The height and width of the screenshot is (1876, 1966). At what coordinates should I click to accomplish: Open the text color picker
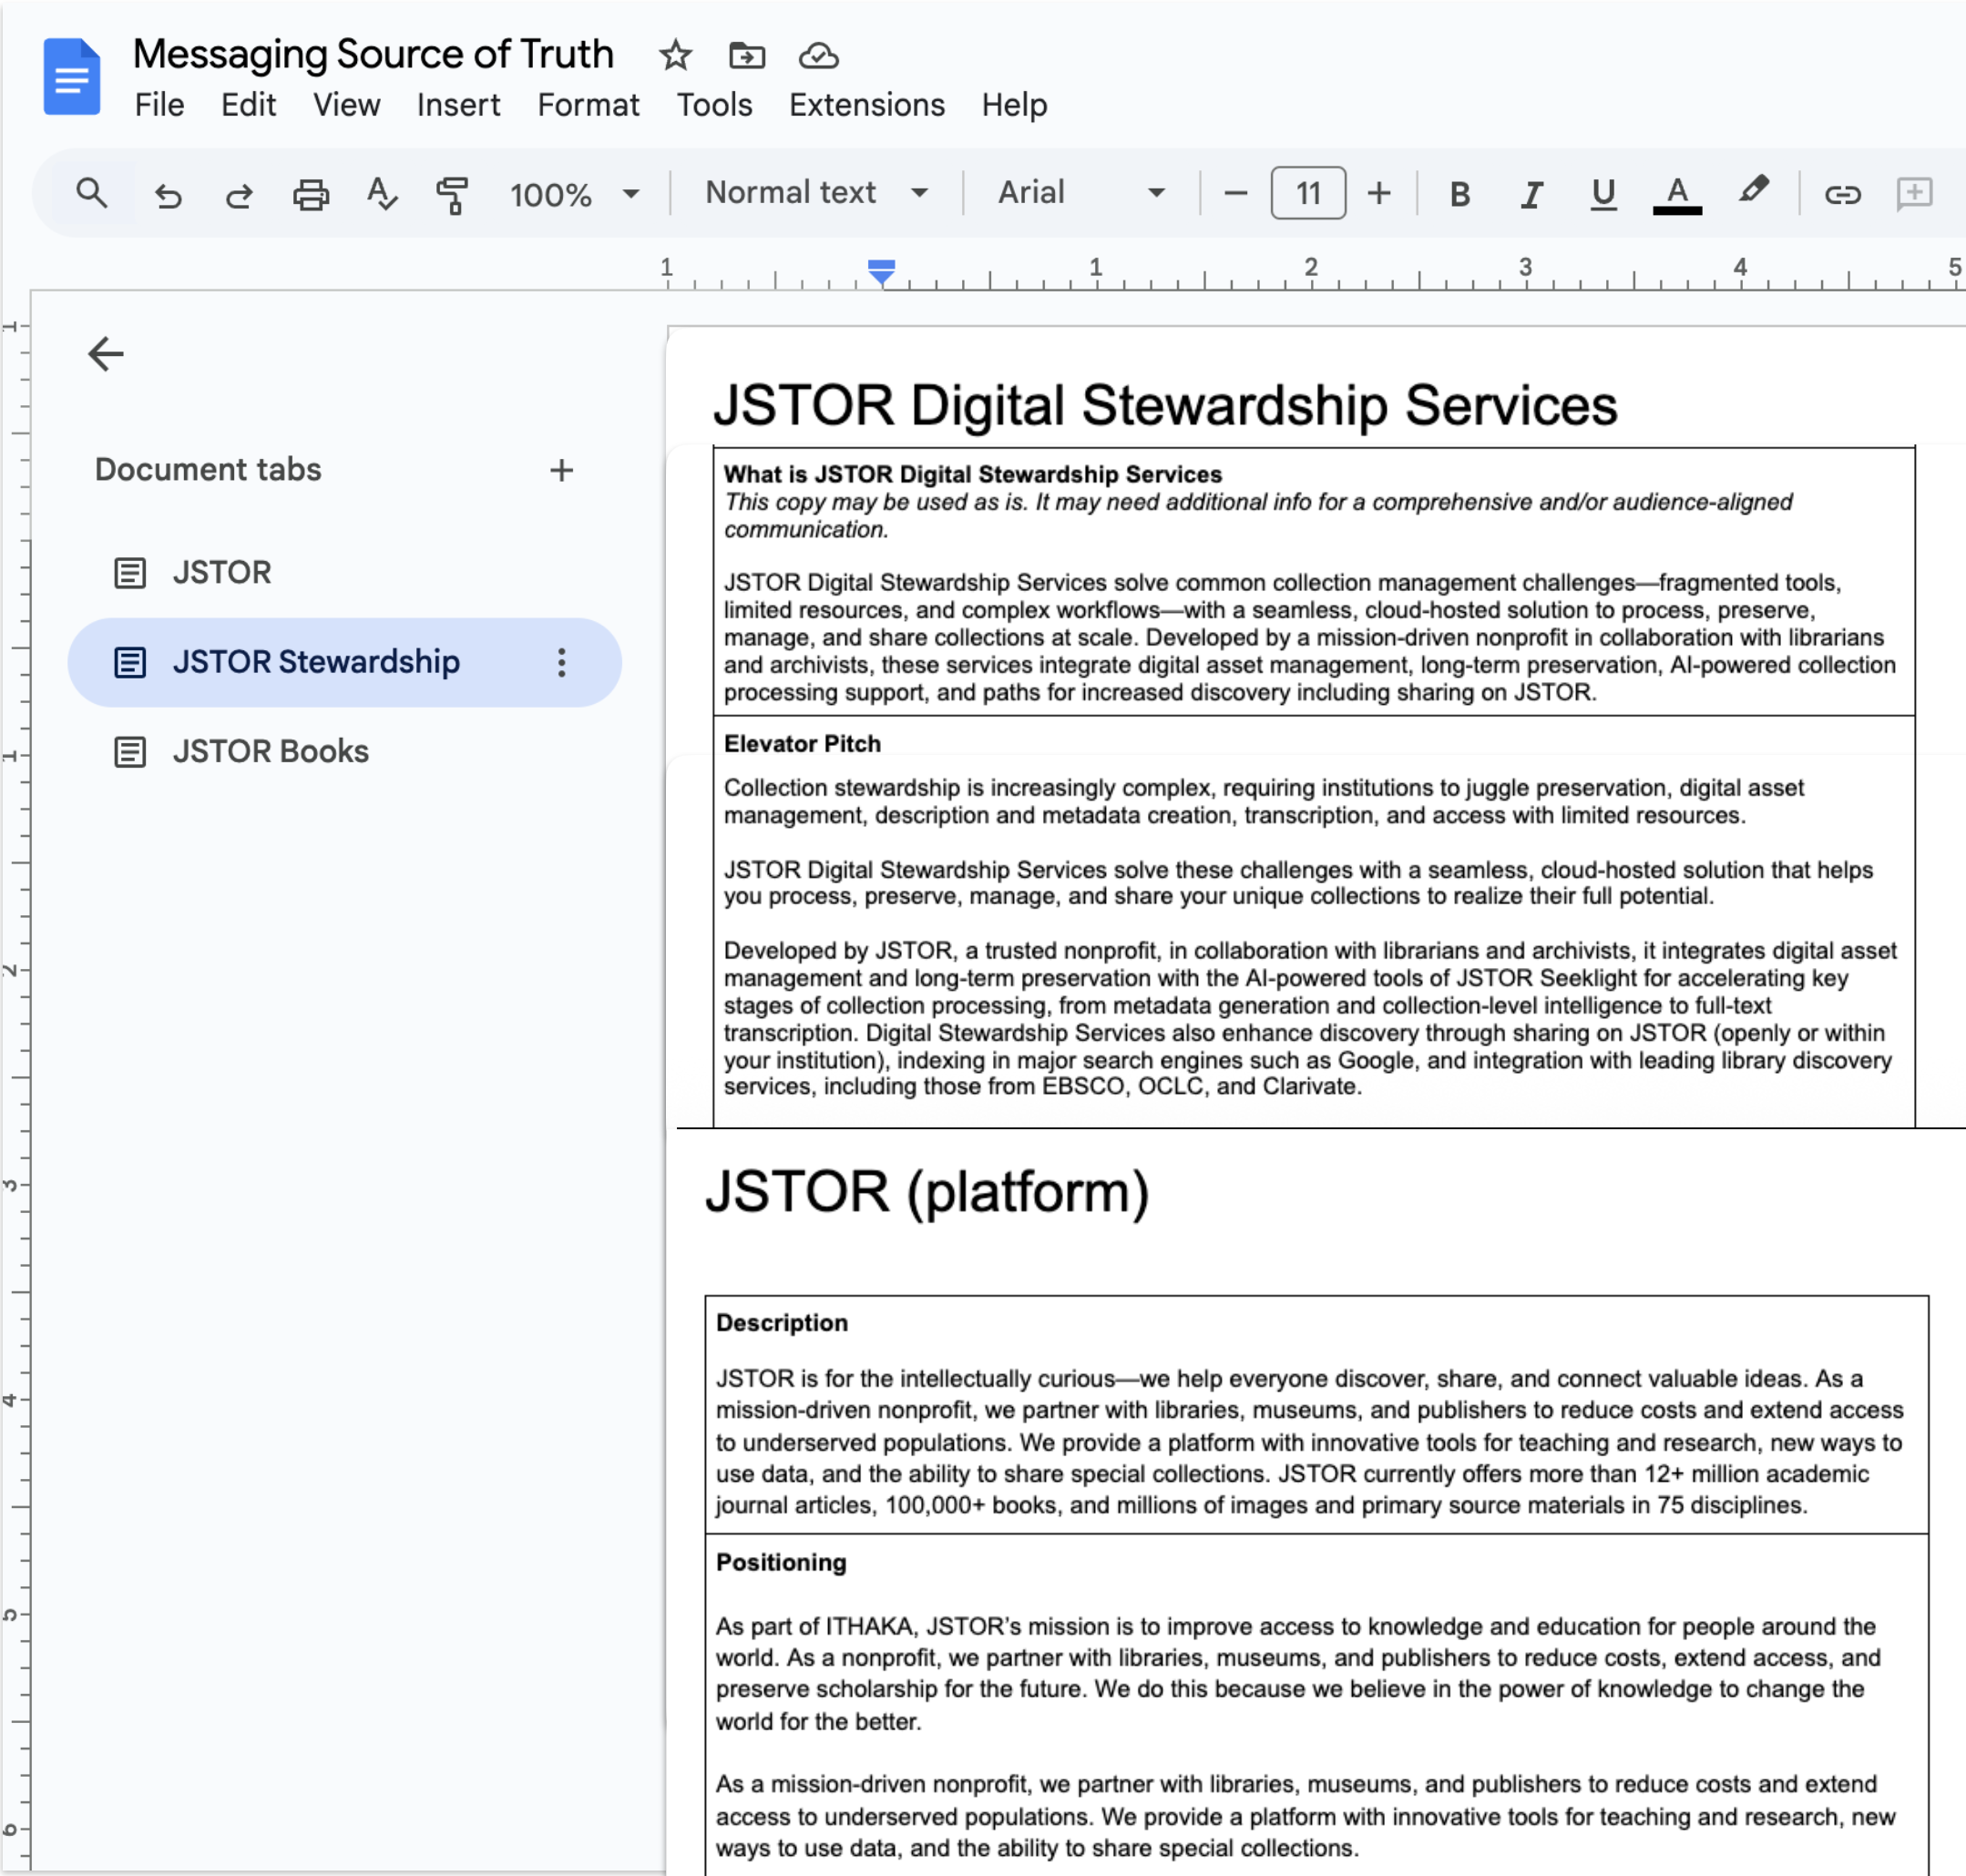point(1677,193)
